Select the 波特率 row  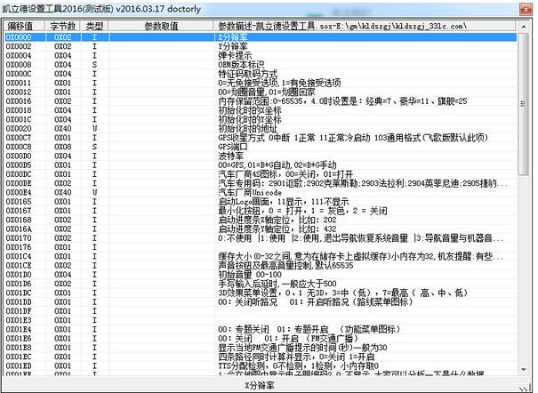point(260,156)
